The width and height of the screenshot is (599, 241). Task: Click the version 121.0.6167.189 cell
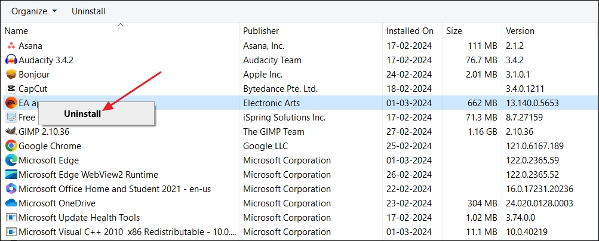pyautogui.click(x=535, y=146)
